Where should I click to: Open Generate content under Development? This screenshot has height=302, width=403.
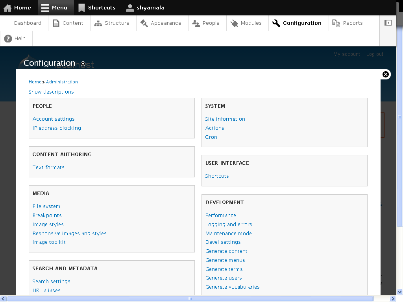[x=226, y=251]
